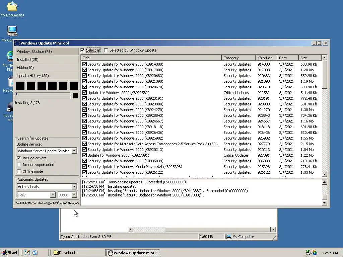Image resolution: width=343 pixels, height=257 pixels.
Task: Click the Installing 2 / 78 status text
Action: click(27, 103)
